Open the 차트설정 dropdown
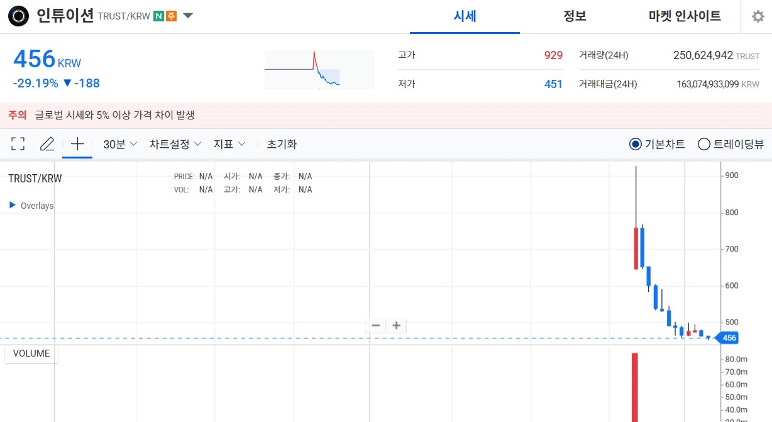772x422 pixels. 175,144
